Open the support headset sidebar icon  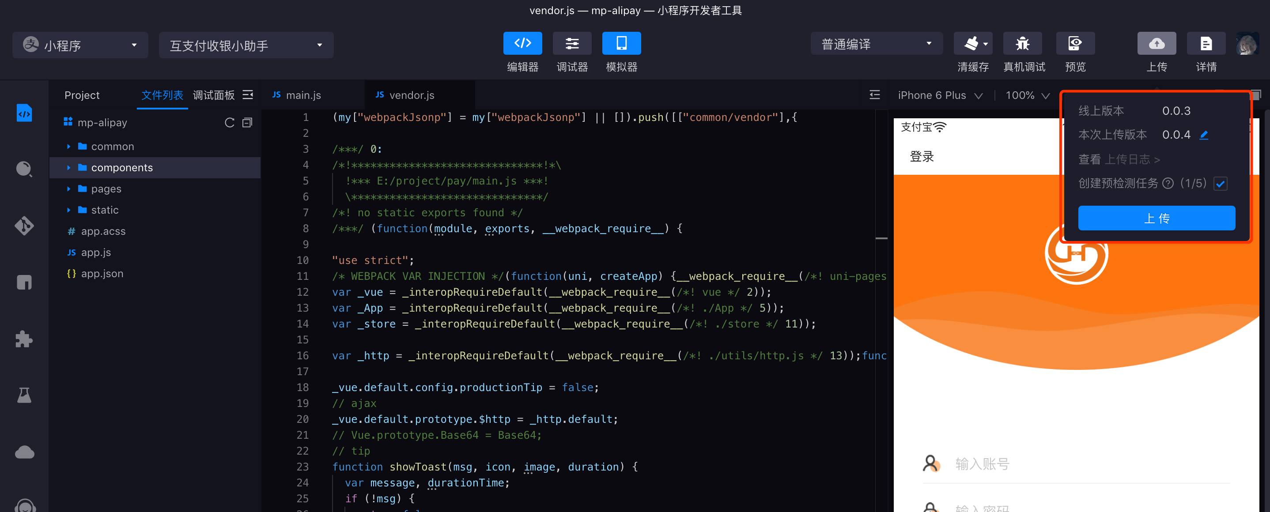coord(24,505)
